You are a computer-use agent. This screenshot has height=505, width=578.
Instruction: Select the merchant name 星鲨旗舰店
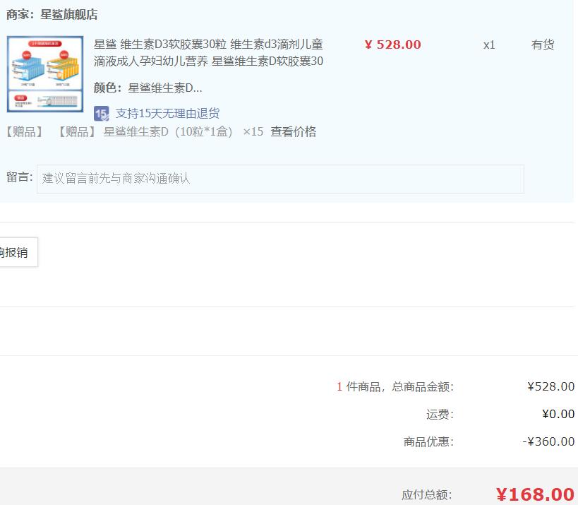[69, 14]
